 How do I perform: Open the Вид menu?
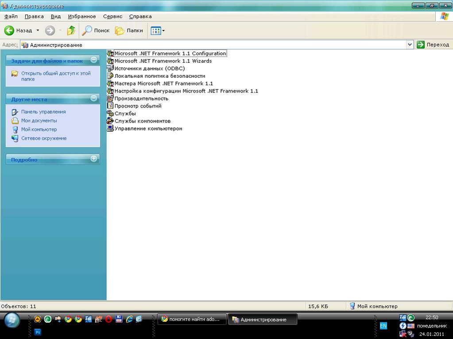click(x=56, y=16)
